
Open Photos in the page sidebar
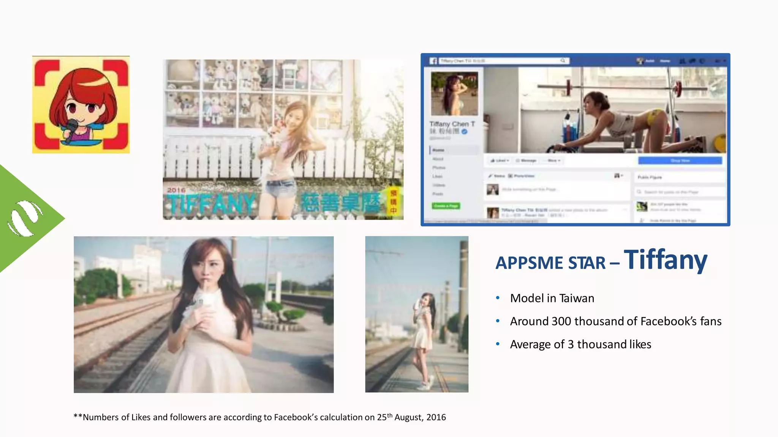click(x=439, y=168)
